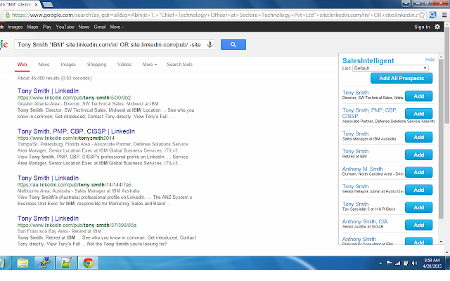This screenshot has width=450, height=281.
Task: Open Tony Smith, PMP, CBP, CISSP | LinkedIn result
Action: pyautogui.click(x=76, y=131)
